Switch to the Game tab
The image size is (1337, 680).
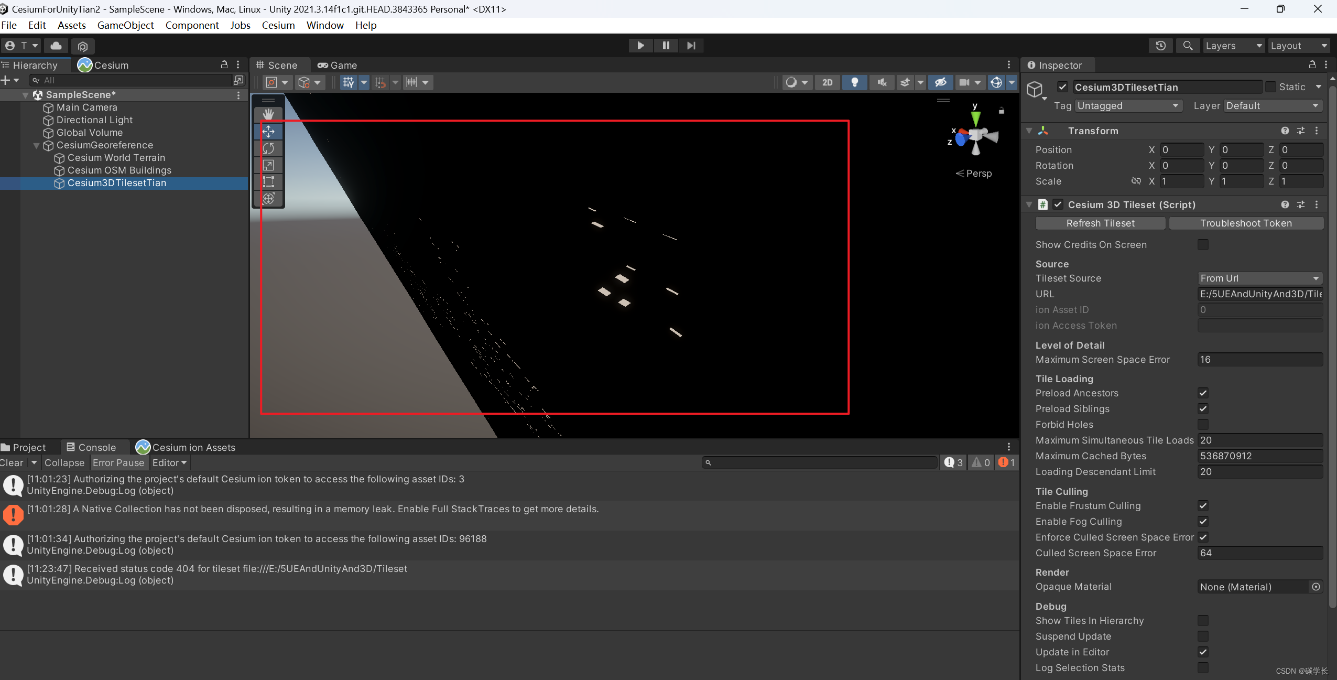click(337, 65)
